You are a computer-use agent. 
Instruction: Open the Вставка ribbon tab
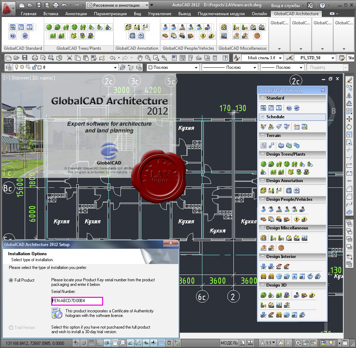(x=51, y=14)
